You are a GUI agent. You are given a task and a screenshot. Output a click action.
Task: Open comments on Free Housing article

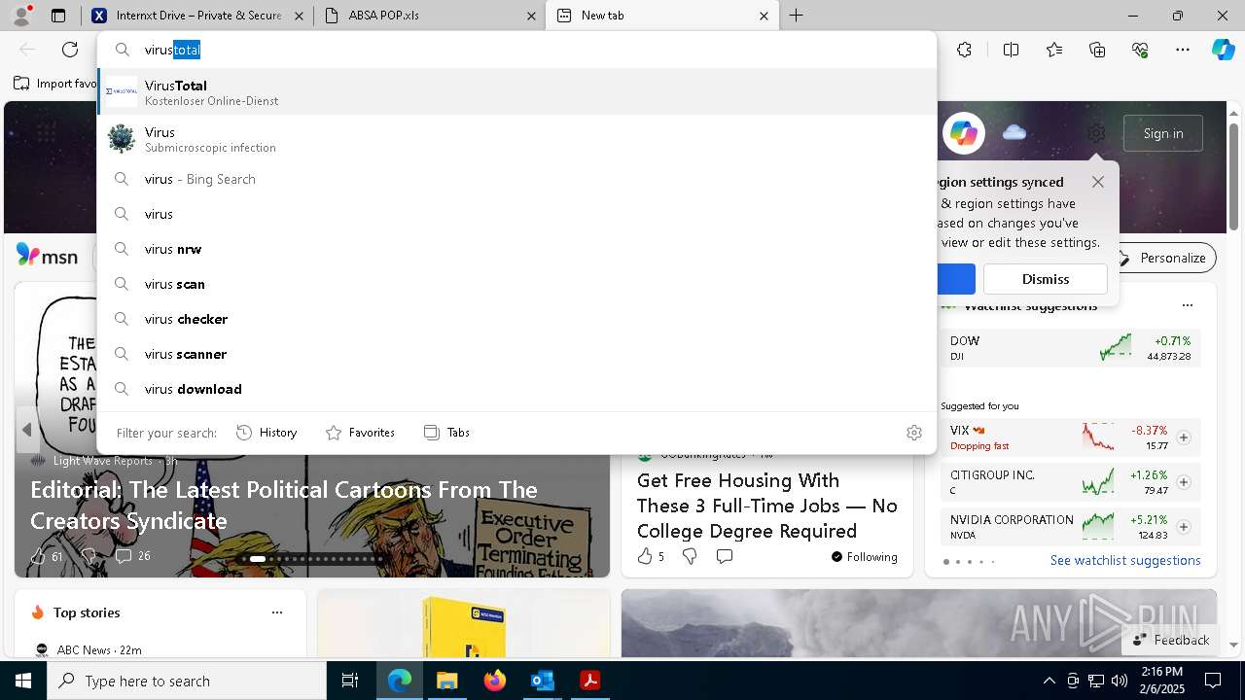pyautogui.click(x=725, y=556)
